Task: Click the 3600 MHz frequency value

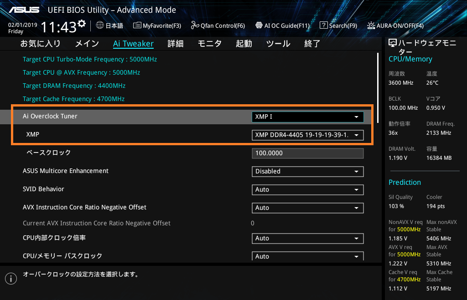Action: (401, 83)
